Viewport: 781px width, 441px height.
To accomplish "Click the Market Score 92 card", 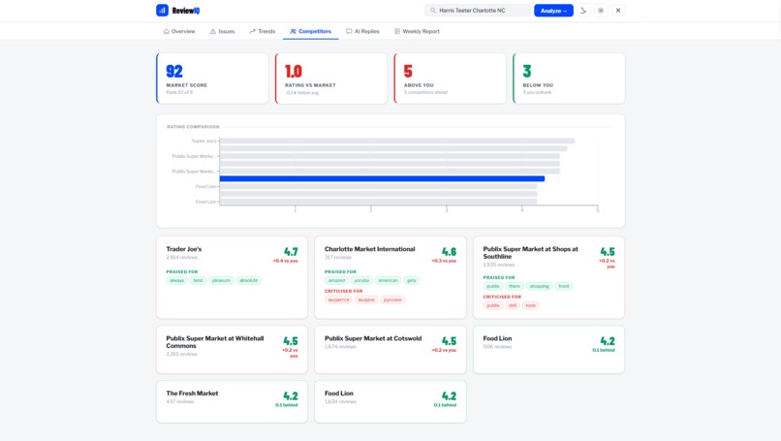I will click(x=212, y=79).
